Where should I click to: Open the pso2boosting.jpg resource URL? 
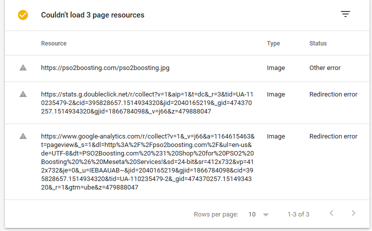tap(105, 68)
